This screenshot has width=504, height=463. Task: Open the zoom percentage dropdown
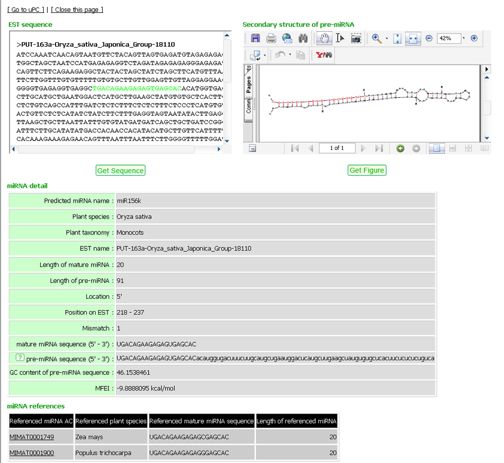(x=463, y=38)
